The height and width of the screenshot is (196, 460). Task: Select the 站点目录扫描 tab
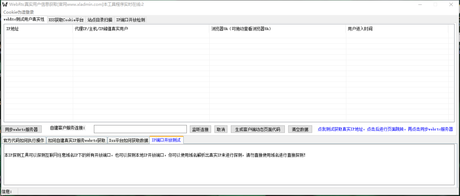[x=100, y=20]
